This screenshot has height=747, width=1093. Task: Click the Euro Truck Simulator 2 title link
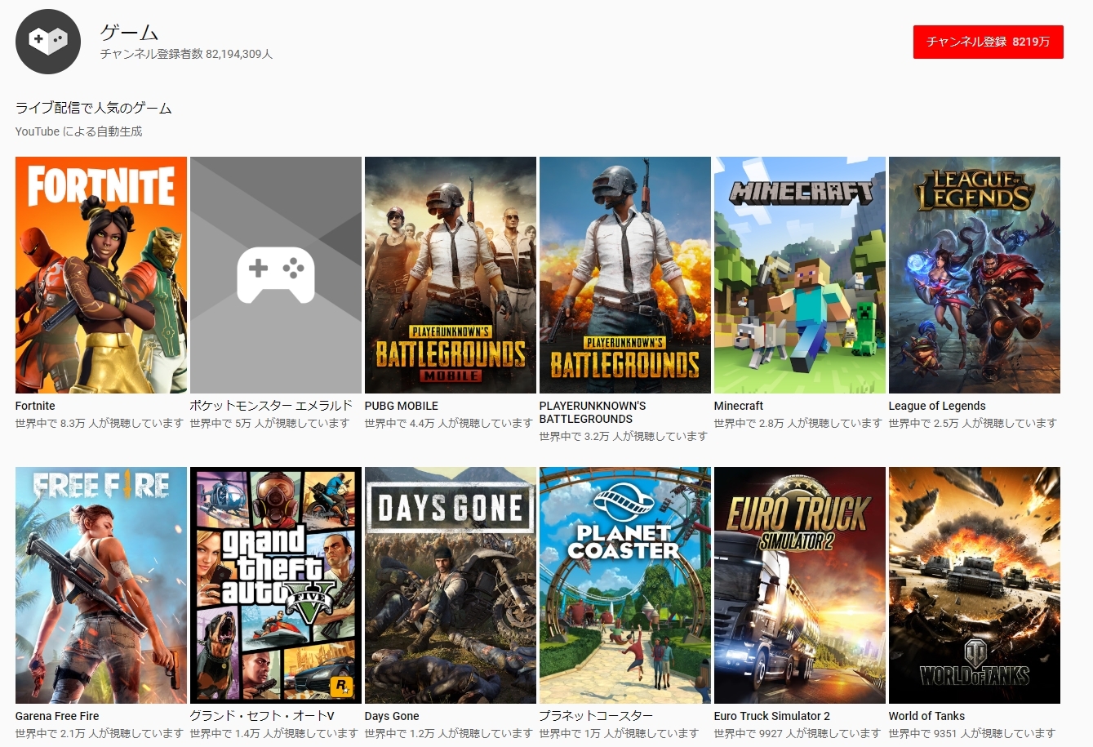click(772, 716)
